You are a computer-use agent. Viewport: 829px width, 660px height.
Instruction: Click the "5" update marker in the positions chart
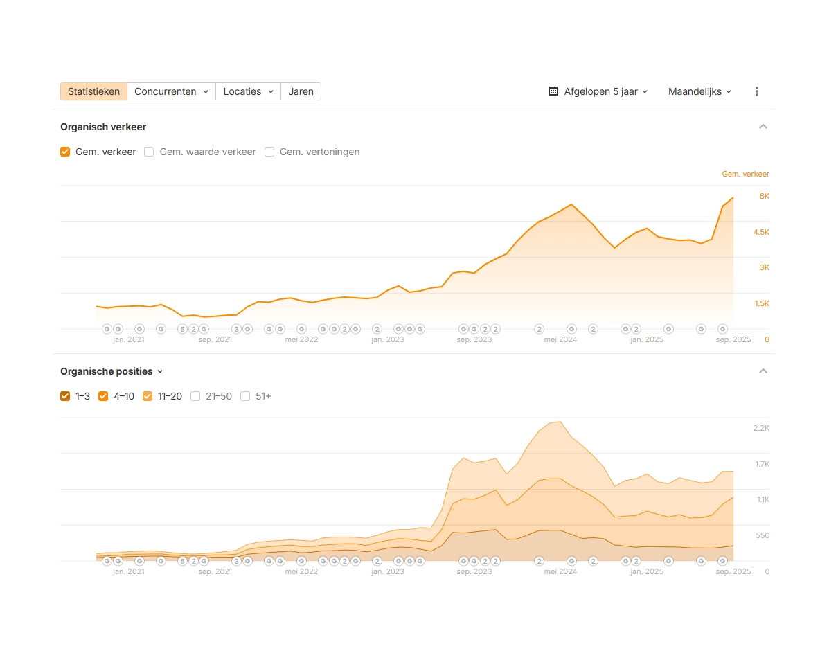[x=182, y=561]
